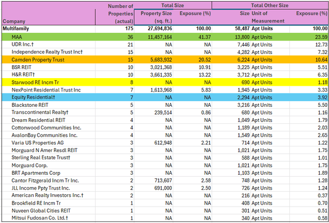
Task: Select American Realty exposure 0.37
Action: [322, 195]
